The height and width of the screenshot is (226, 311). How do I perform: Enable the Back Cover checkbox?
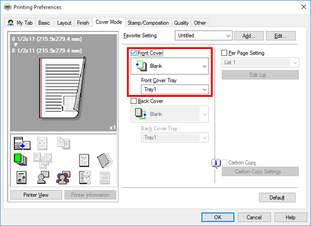134,101
